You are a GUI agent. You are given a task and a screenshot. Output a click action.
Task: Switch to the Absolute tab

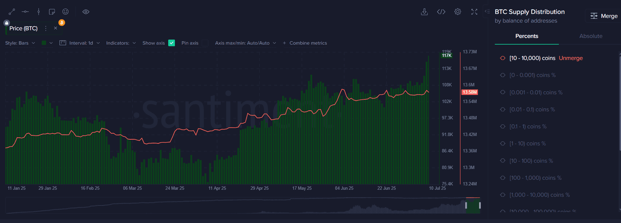pyautogui.click(x=591, y=36)
